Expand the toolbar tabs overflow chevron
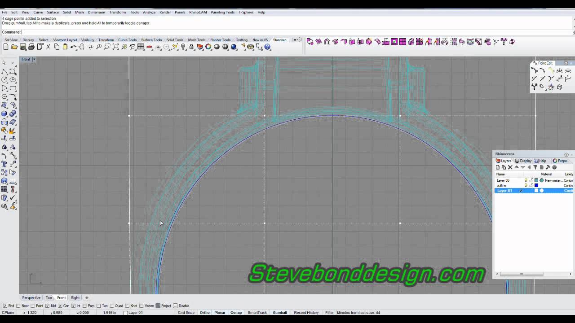The width and height of the screenshot is (575, 323). [295, 40]
